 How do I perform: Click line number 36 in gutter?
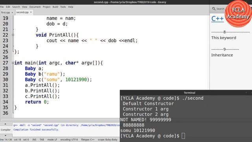[x=6, y=113]
